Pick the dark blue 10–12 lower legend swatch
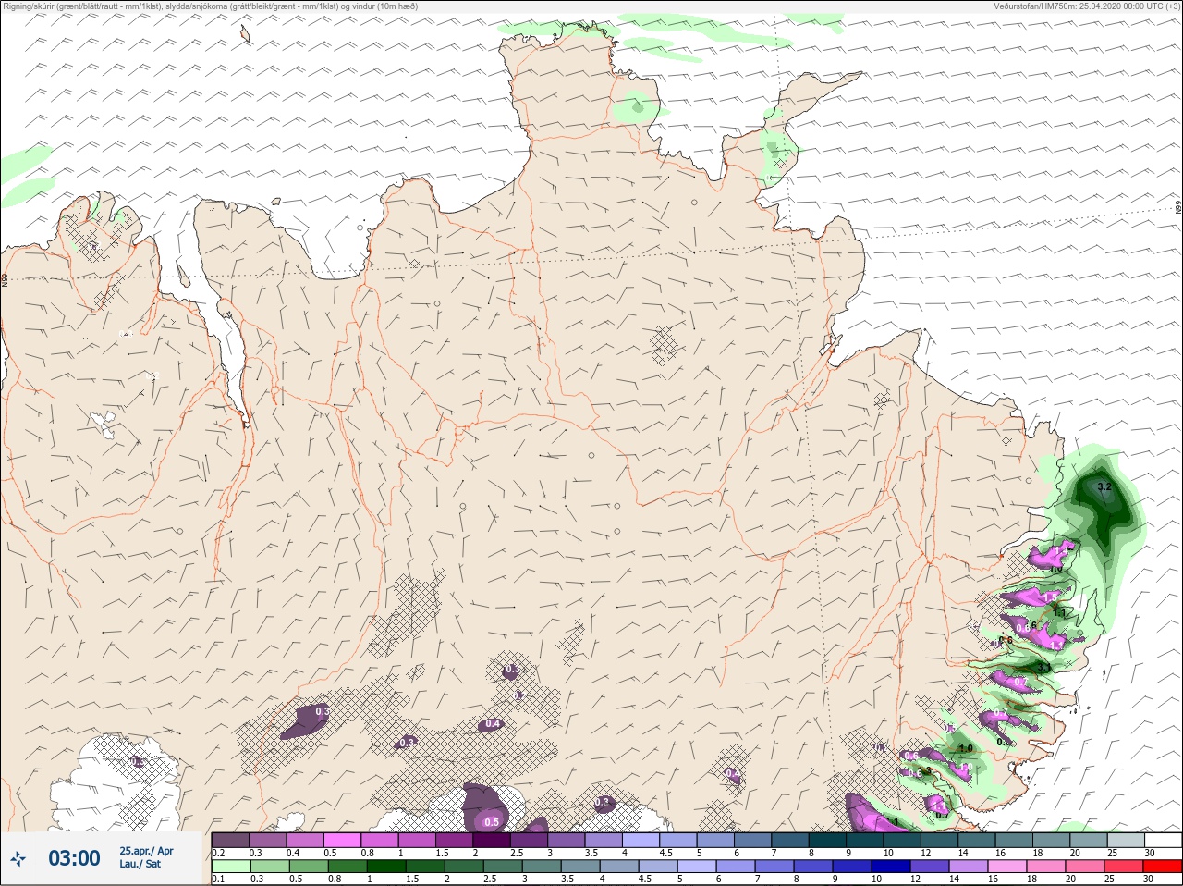The height and width of the screenshot is (886, 1183). (x=893, y=867)
